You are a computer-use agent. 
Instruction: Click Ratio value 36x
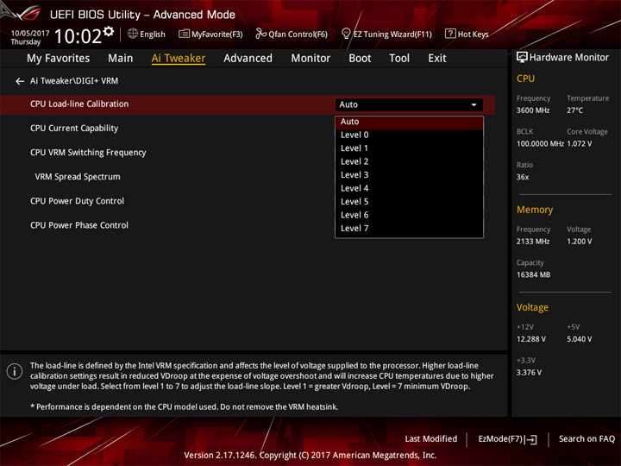[x=523, y=177]
